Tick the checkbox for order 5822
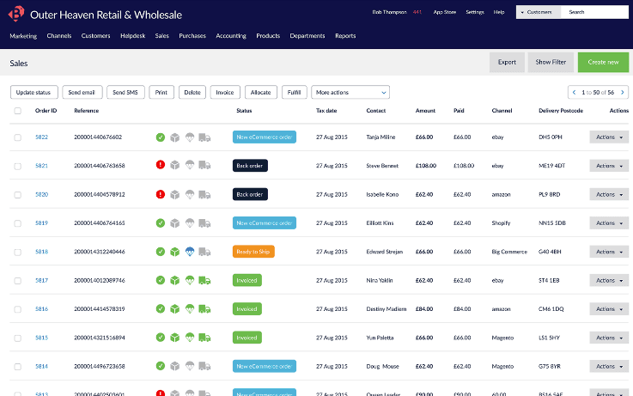 [x=18, y=137]
